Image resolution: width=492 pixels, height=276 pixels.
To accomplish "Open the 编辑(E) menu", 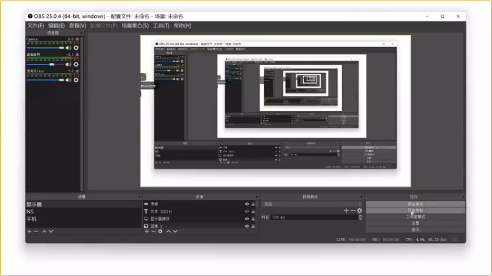I will [x=56, y=26].
